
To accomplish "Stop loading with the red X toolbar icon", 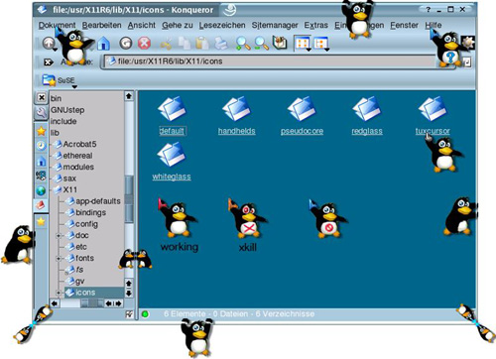I will pyautogui.click(x=144, y=43).
